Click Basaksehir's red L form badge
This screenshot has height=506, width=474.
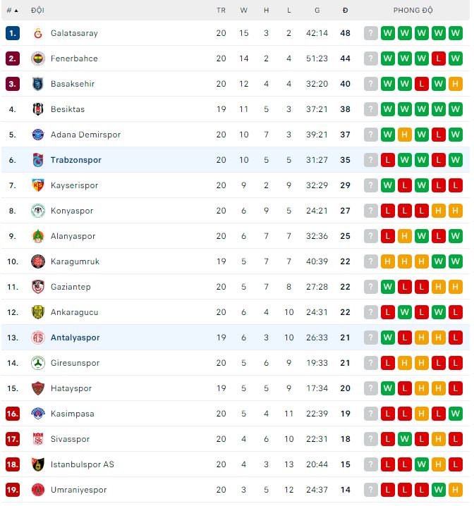click(422, 84)
